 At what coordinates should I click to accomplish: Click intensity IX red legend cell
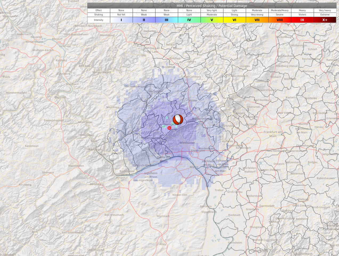click(x=302, y=20)
